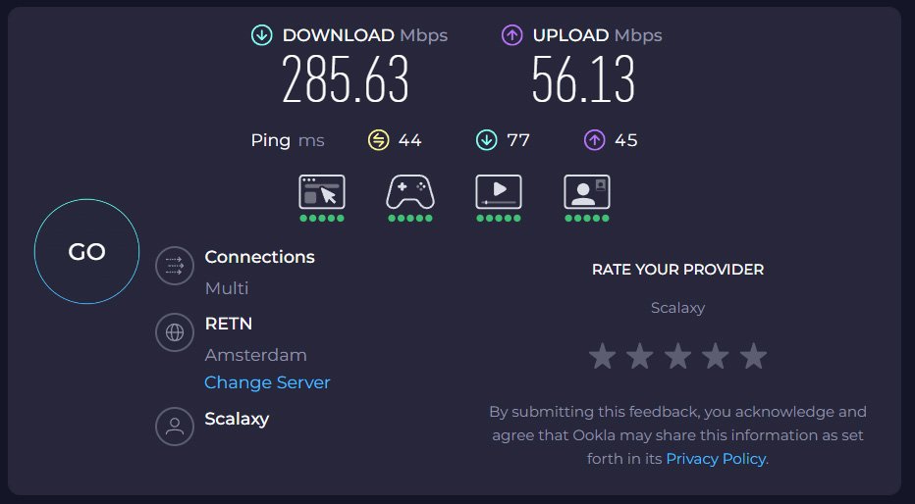Open the Privacy Policy link
Image resolution: width=915 pixels, height=504 pixels.
716,459
